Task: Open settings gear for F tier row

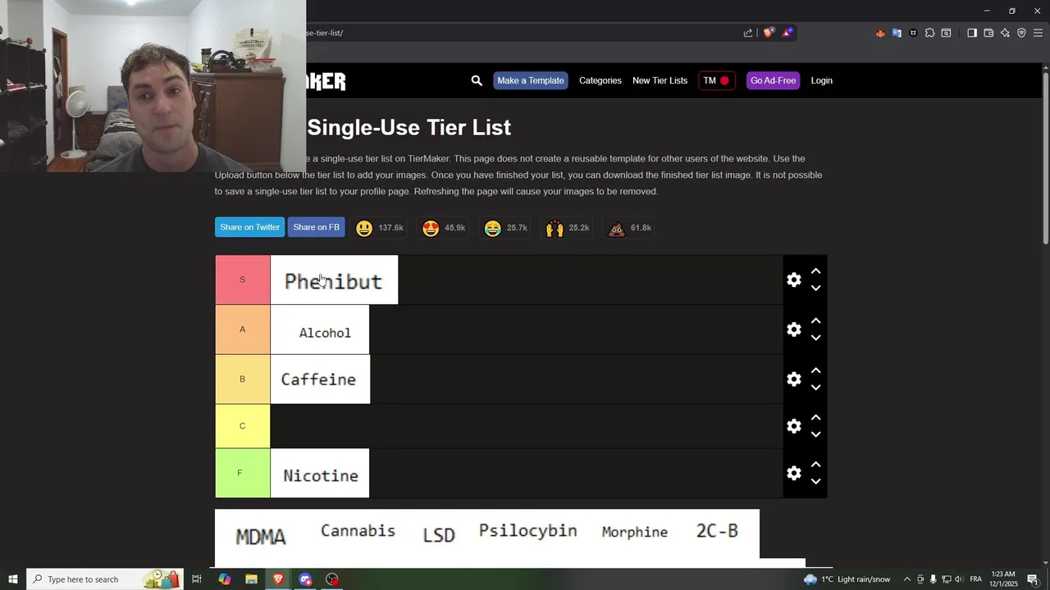Action: tap(793, 473)
